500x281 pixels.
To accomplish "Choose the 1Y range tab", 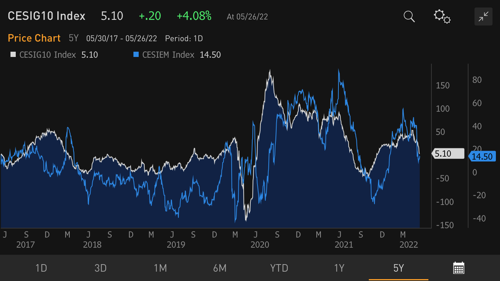I will [339, 268].
